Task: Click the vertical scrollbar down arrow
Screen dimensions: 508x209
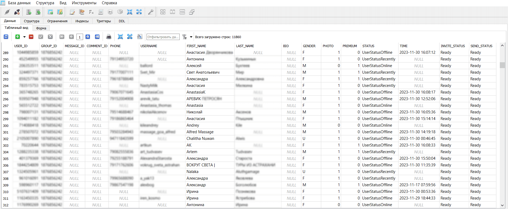Action: point(502,205)
